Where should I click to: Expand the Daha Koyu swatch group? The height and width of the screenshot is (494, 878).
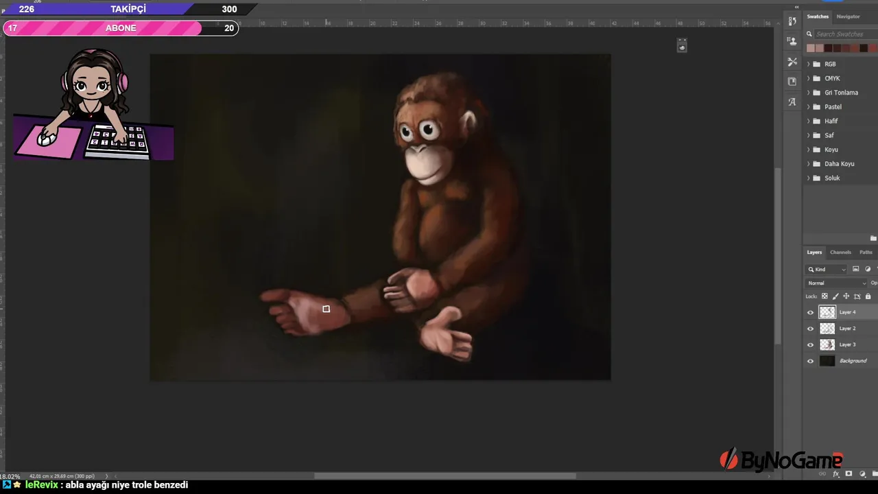(808, 164)
